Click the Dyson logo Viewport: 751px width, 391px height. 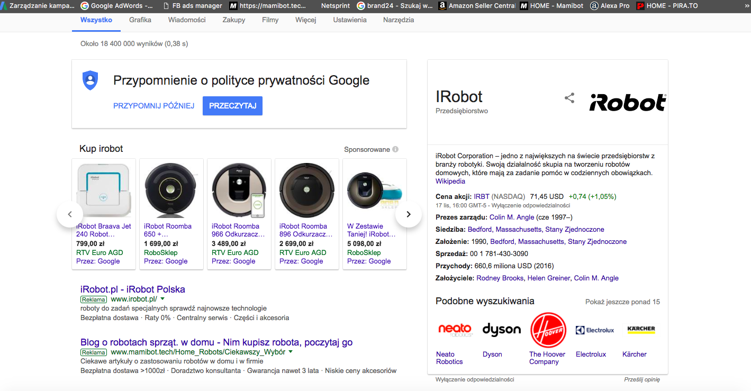(501, 330)
